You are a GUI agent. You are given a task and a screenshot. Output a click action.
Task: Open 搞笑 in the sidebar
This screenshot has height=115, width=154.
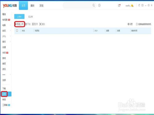coord(4,64)
